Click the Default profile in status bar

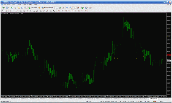[x=88, y=101]
